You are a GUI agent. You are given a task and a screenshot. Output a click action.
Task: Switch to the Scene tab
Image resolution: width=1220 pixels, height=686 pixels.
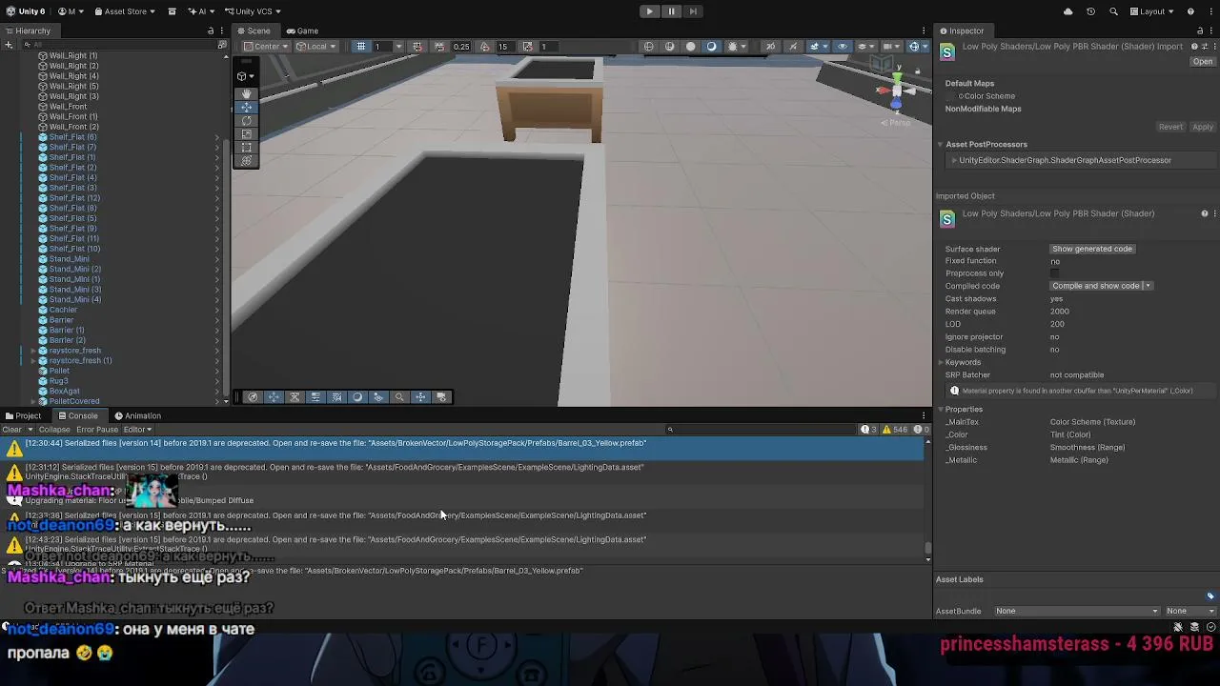[x=254, y=30]
